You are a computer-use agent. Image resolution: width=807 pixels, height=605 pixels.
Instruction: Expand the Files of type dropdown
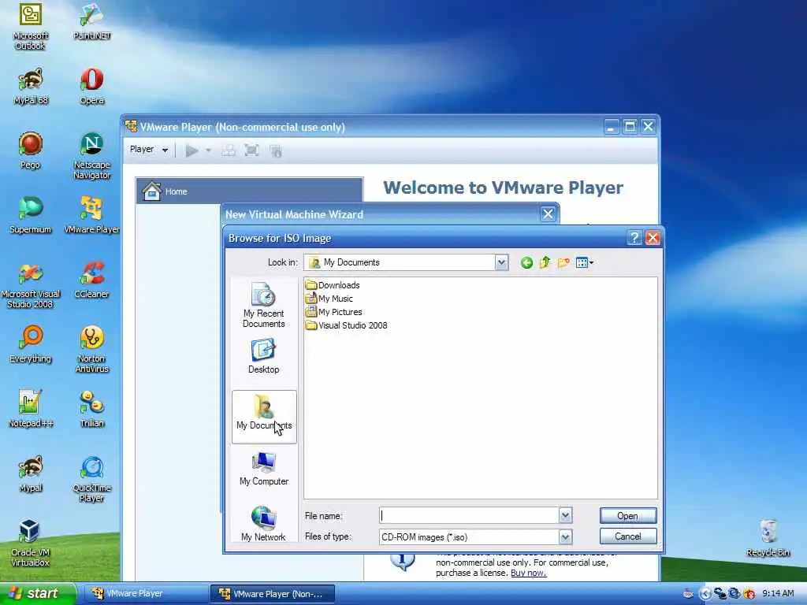coord(565,537)
